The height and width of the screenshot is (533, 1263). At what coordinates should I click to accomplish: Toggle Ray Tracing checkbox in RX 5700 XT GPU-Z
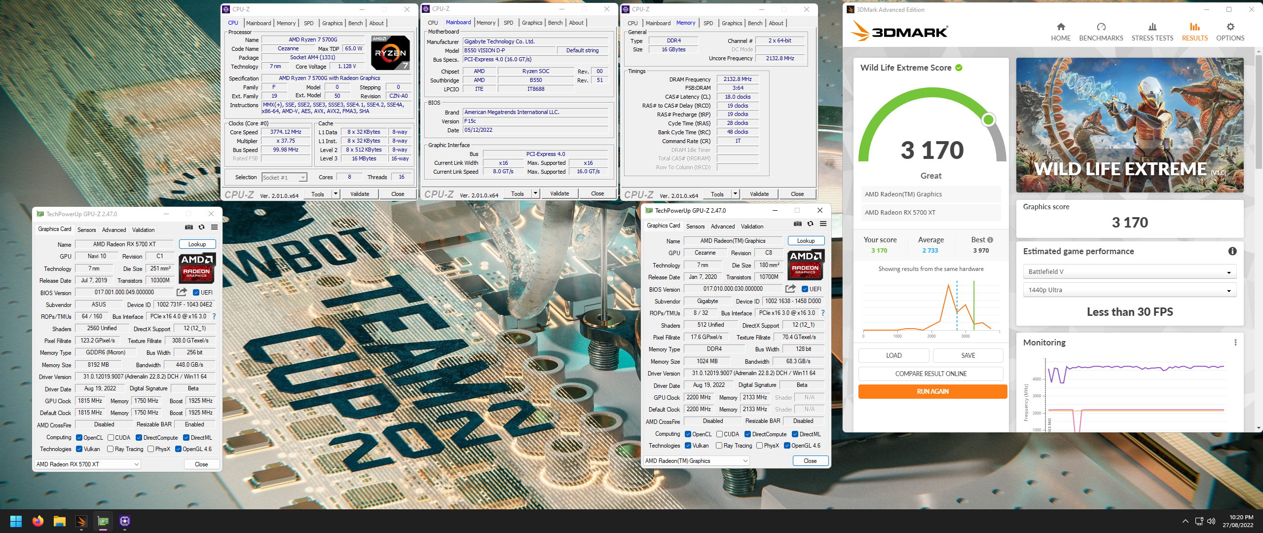pos(110,449)
